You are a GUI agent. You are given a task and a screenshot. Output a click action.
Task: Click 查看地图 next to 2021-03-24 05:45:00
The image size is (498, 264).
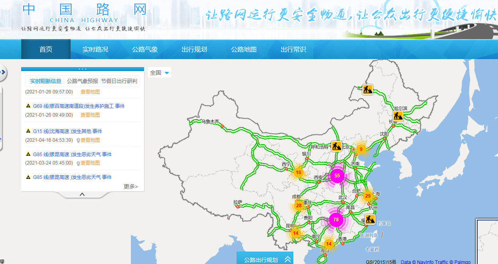[90, 163]
